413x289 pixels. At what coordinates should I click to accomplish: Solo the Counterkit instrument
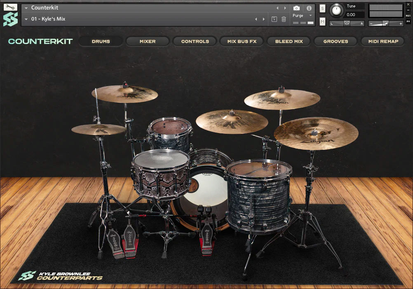[x=322, y=9]
